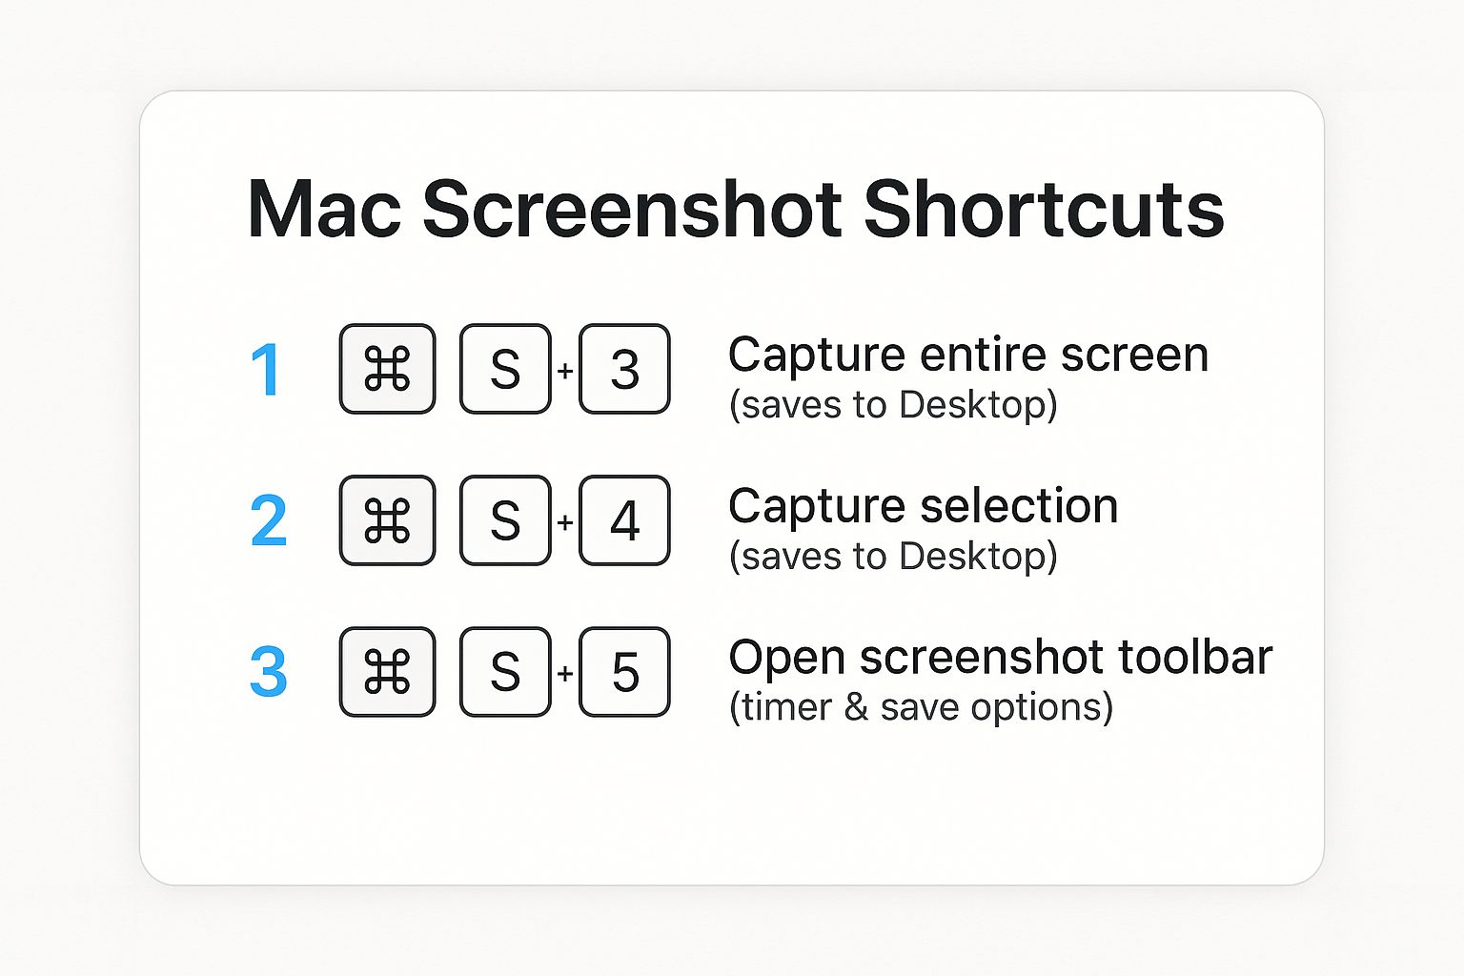Image resolution: width=1464 pixels, height=976 pixels.
Task: Click the Command key in row 1
Action: [387, 369]
